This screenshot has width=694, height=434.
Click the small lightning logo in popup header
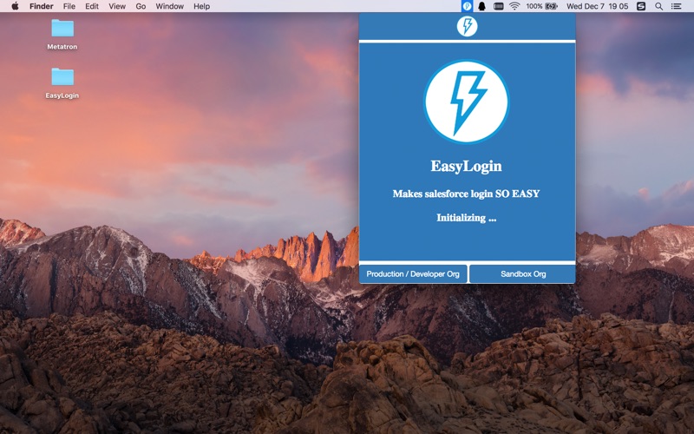[467, 26]
